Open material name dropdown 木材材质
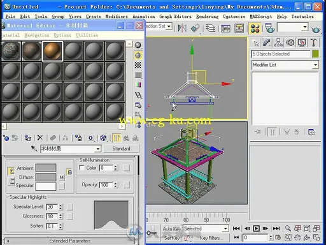The image size is (326, 245). [x=97, y=149]
